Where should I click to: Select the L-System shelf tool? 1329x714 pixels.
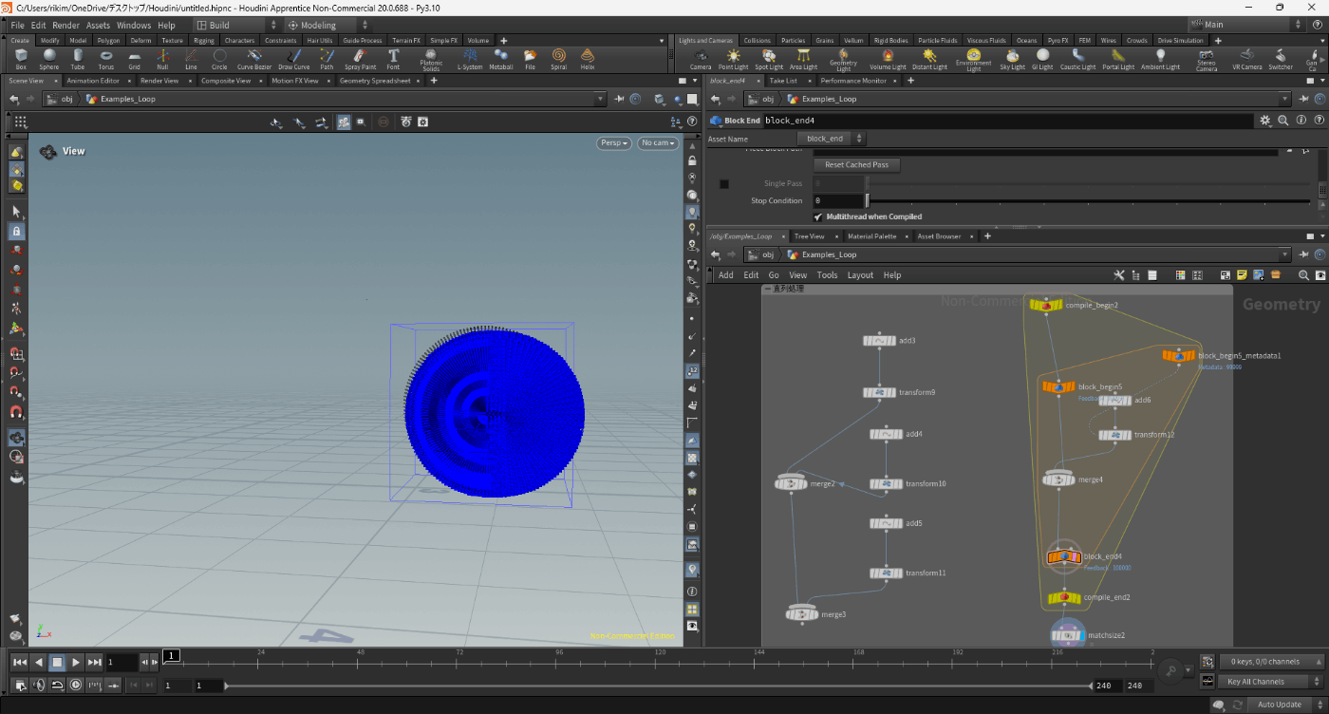pos(470,59)
